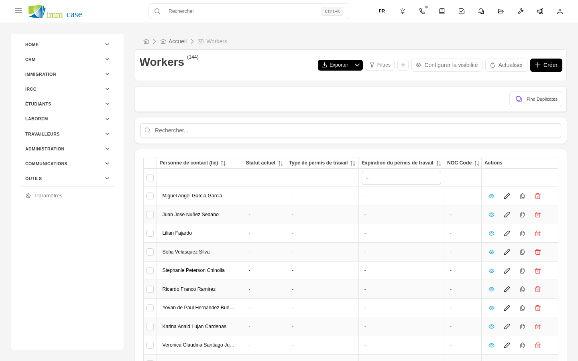The height and width of the screenshot is (361, 578).
Task: Open the tasks checkmark icon in header
Action: click(462, 11)
